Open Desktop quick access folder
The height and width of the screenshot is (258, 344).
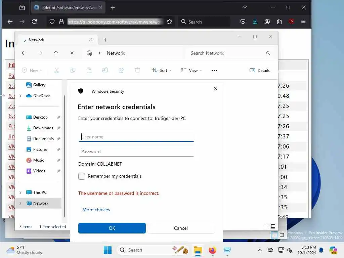click(40, 117)
